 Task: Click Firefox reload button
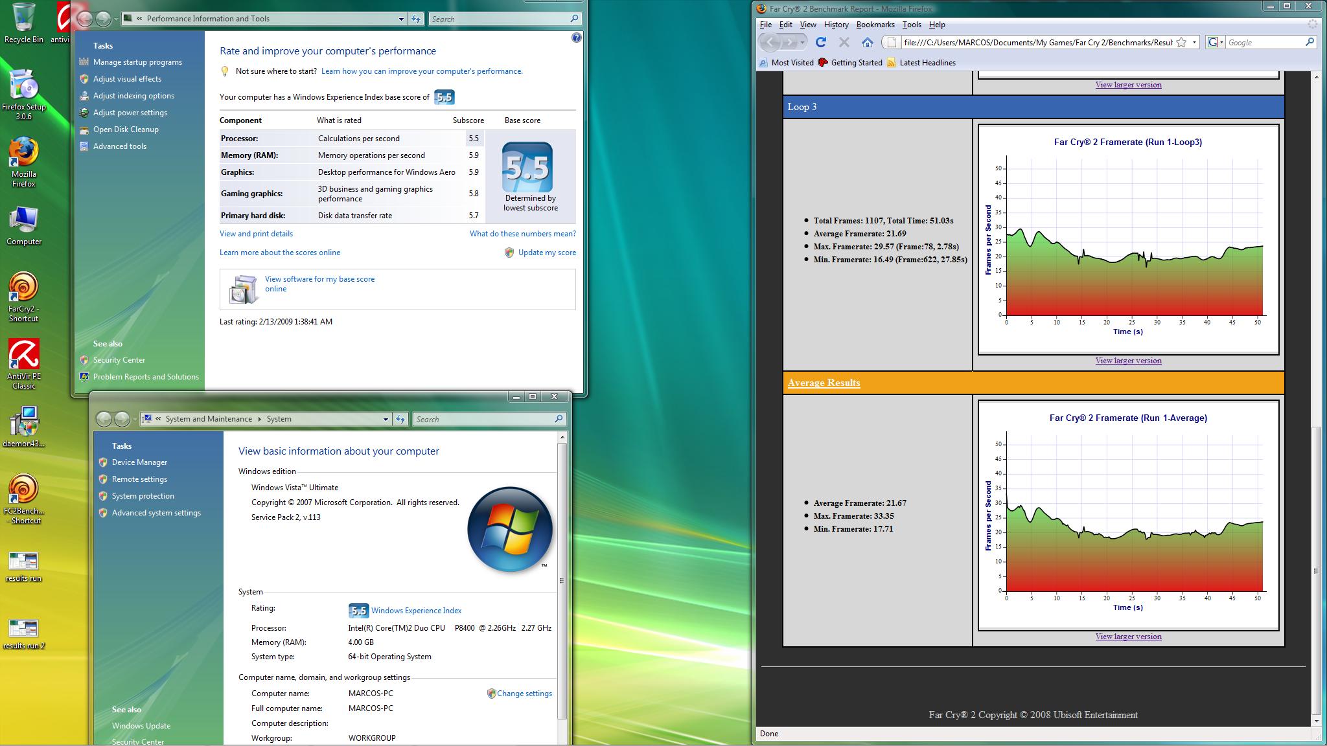point(821,42)
